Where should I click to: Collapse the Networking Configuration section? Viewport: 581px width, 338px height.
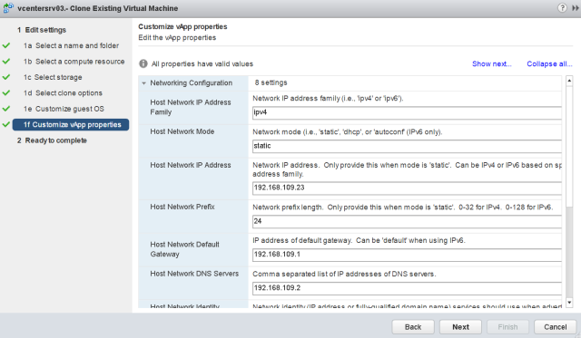tap(143, 83)
